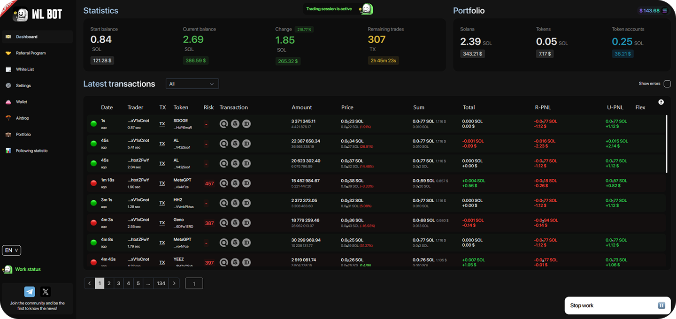The image size is (676, 319).
Task: Click the Solana logo beside $143.68
Action: tap(664, 11)
